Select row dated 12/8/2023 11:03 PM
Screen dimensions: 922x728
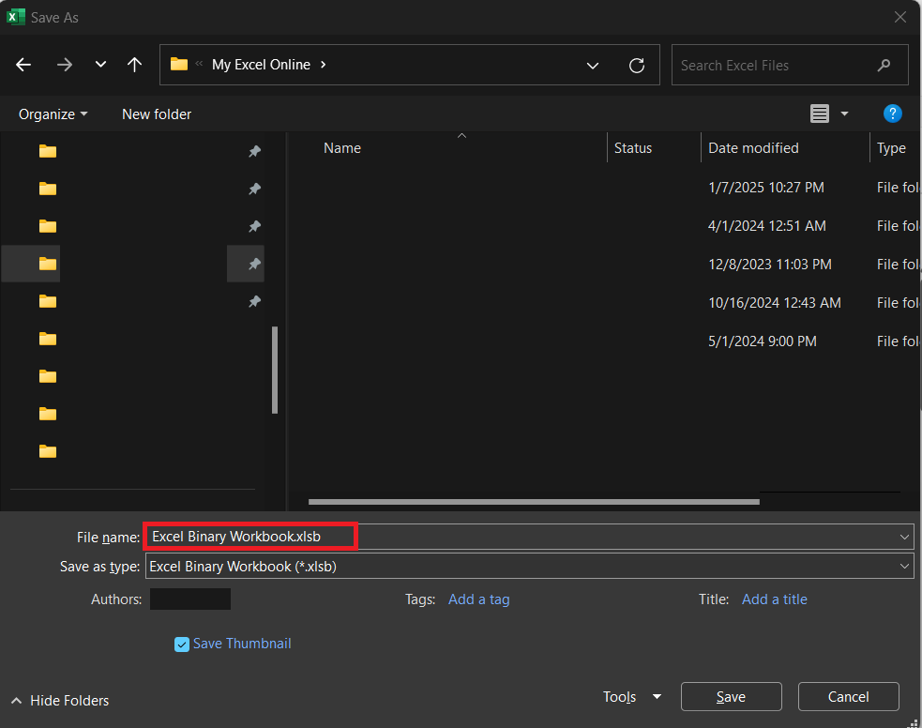[606, 265]
